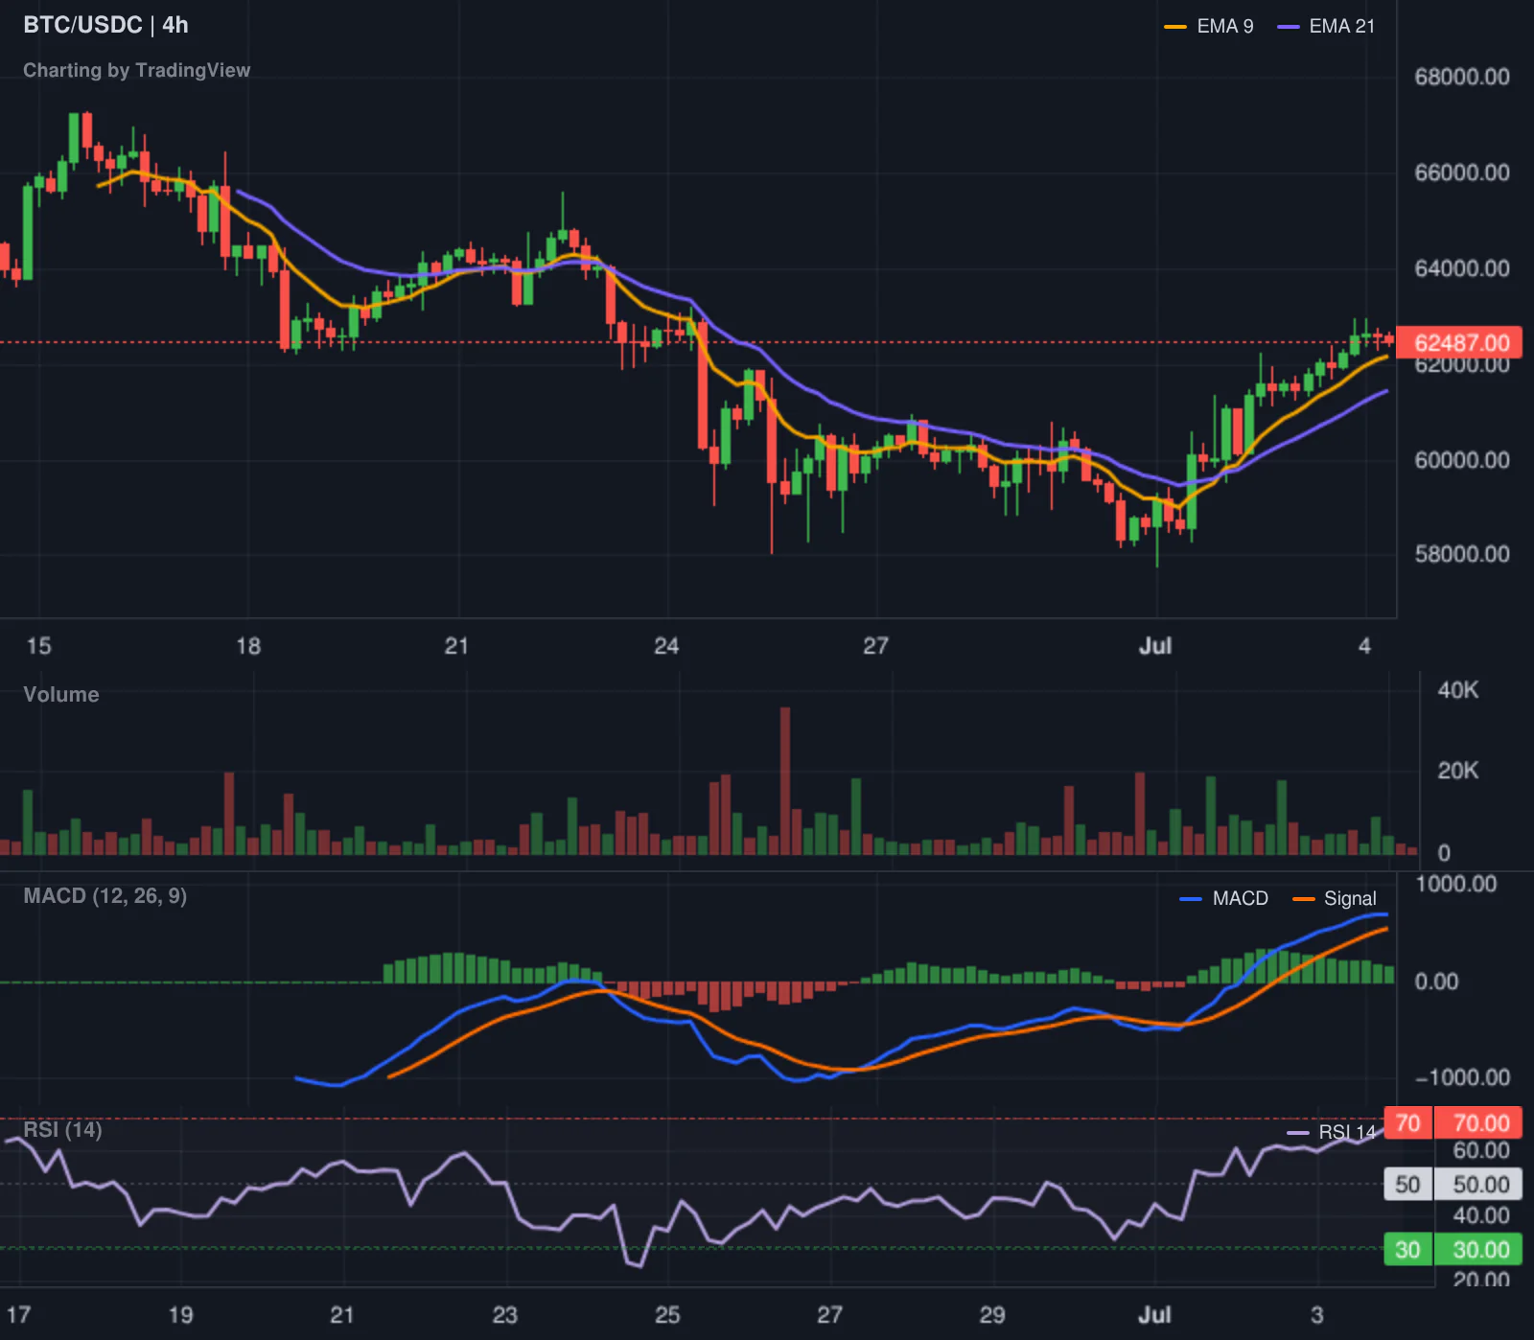Click the BTC/USDC | 4h chart title

point(105,25)
